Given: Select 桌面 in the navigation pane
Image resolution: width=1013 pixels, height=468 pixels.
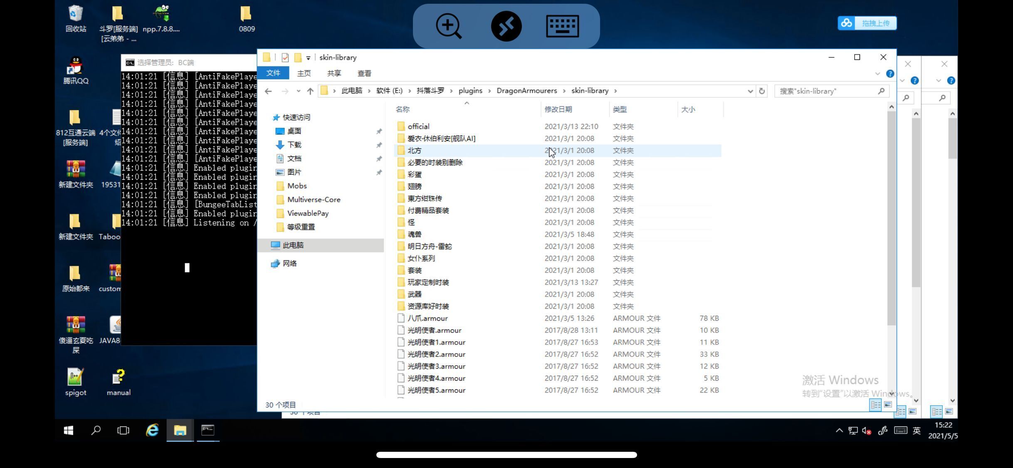Looking at the screenshot, I should click(x=294, y=131).
